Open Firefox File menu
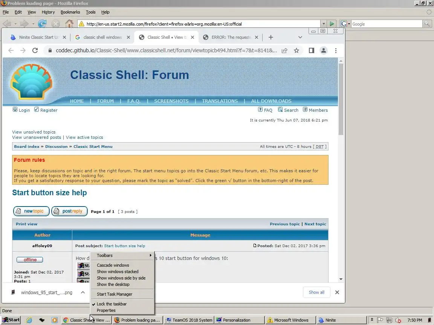The height and width of the screenshot is (325, 434). [6, 12]
